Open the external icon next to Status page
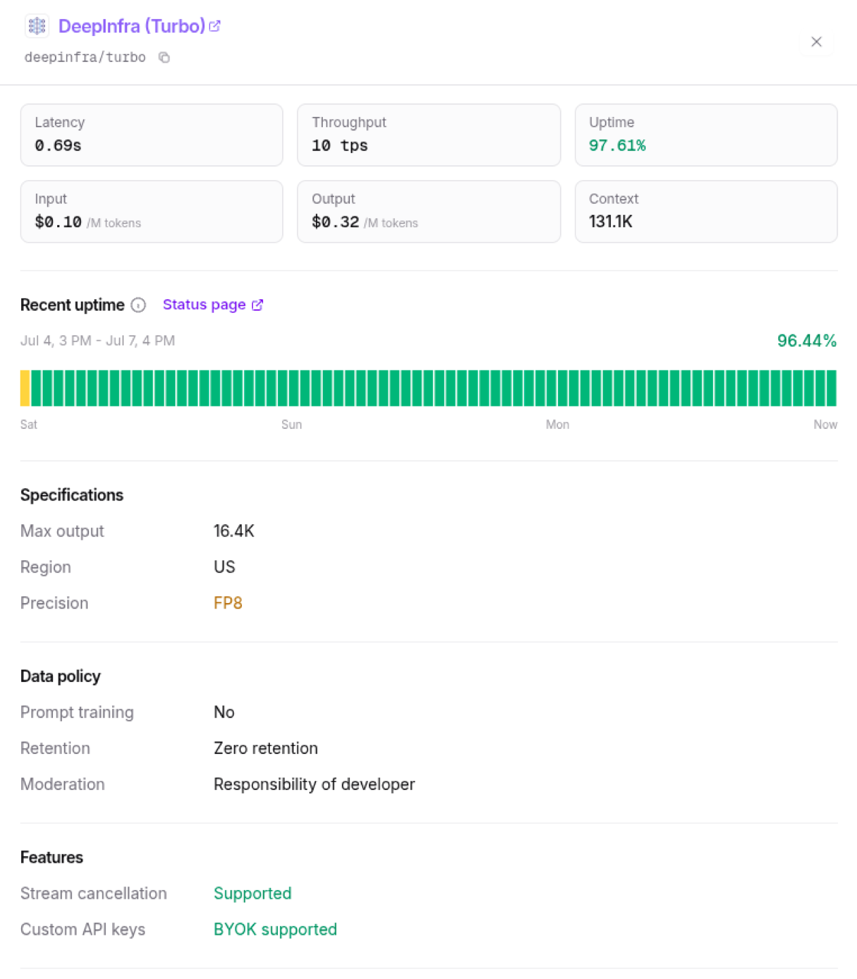 click(x=258, y=305)
